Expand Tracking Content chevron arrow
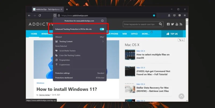The image size is (215, 108). click(x=103, y=41)
